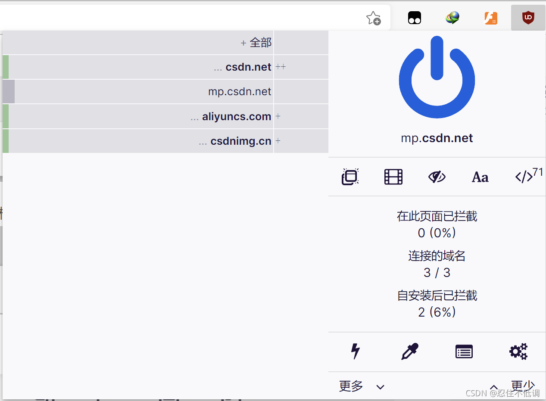Click the + cell beside aliyuncs.com
The image size is (546, 401).
coord(301,116)
